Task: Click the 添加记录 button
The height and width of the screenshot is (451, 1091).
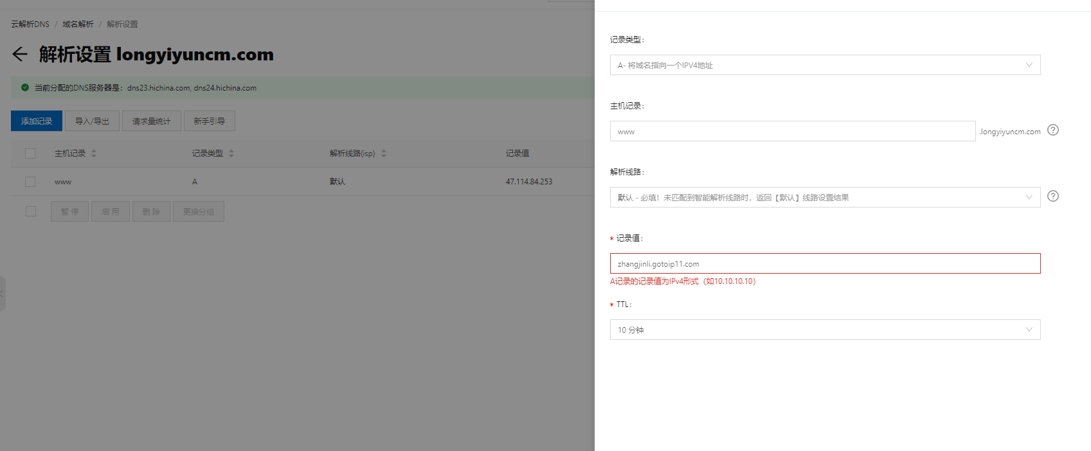Action: (x=37, y=121)
